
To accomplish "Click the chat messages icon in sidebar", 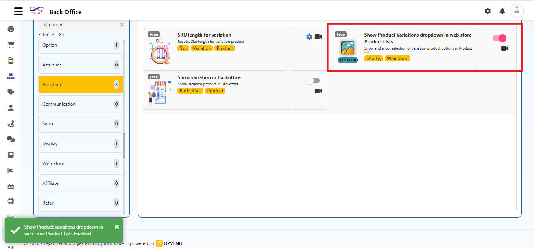I will click(x=11, y=139).
